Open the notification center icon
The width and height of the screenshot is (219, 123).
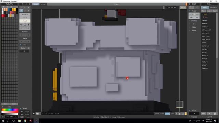(x=215, y=121)
